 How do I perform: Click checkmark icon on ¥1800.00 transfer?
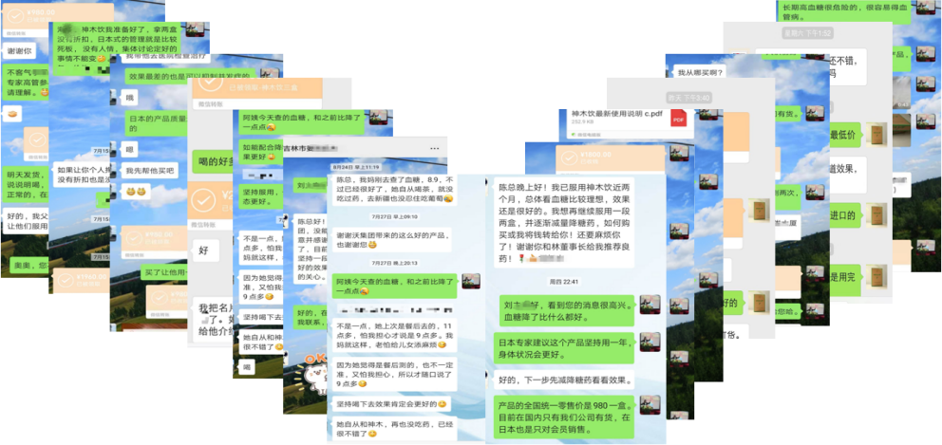pos(568,158)
